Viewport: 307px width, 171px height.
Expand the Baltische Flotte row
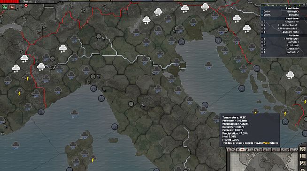262,32
